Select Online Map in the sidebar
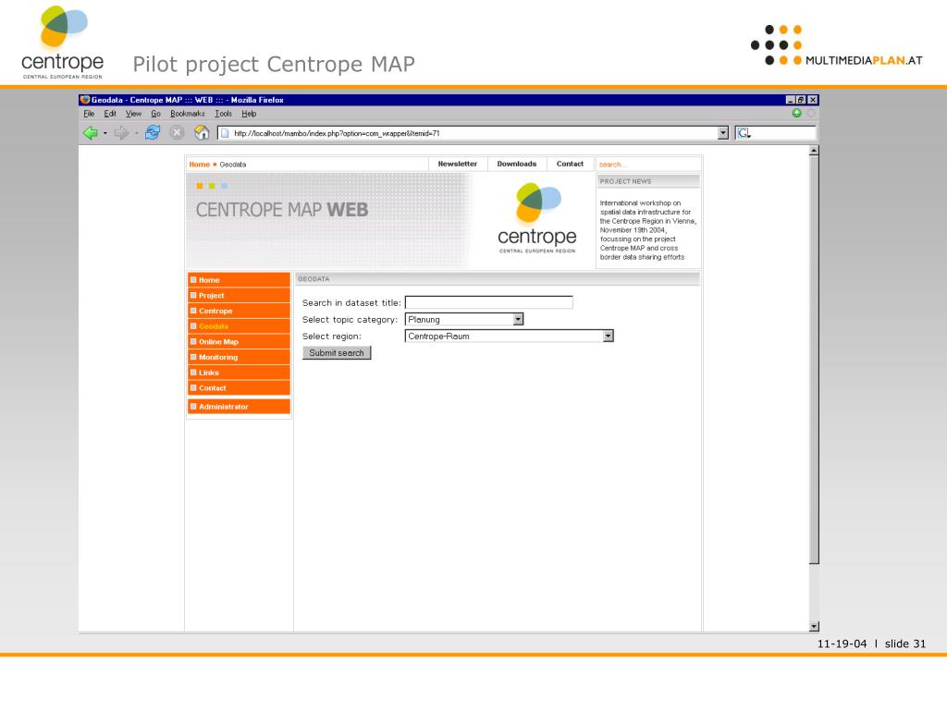This screenshot has width=947, height=710. tap(239, 342)
